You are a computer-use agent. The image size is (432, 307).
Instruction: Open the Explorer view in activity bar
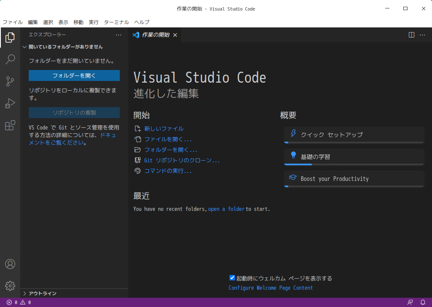10,38
